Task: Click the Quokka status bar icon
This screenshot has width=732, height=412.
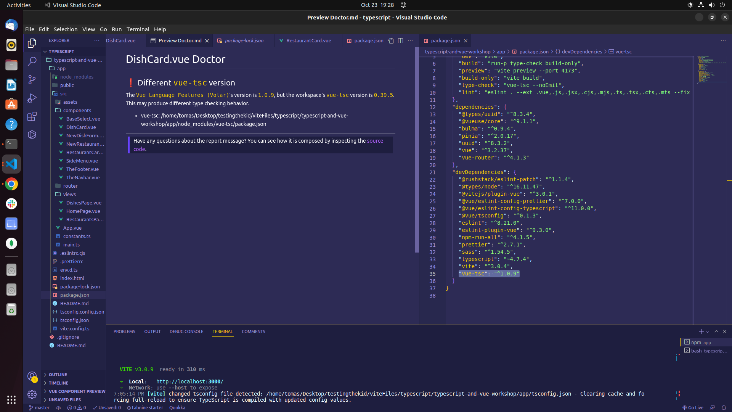Action: (x=177, y=407)
